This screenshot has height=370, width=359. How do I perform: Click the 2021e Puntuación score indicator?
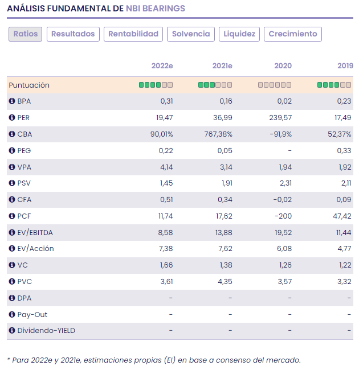click(x=215, y=85)
